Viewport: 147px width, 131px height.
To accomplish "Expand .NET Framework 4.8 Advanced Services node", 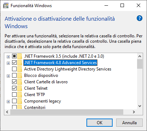I will click(x=8, y=63).
